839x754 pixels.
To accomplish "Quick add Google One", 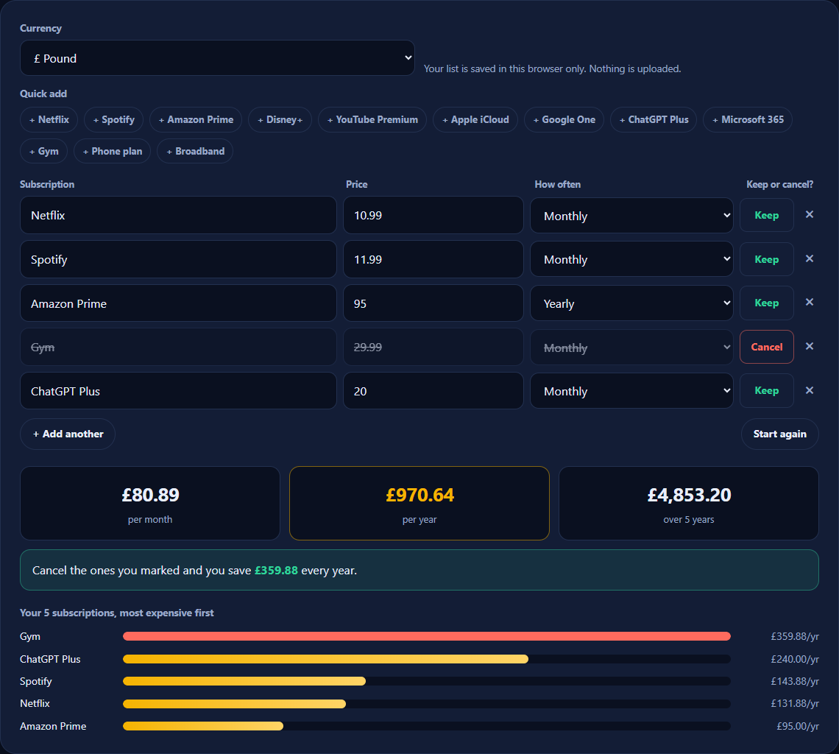I will point(564,119).
